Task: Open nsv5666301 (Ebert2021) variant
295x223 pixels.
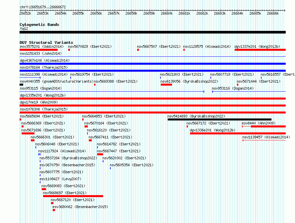Action: click(52, 137)
